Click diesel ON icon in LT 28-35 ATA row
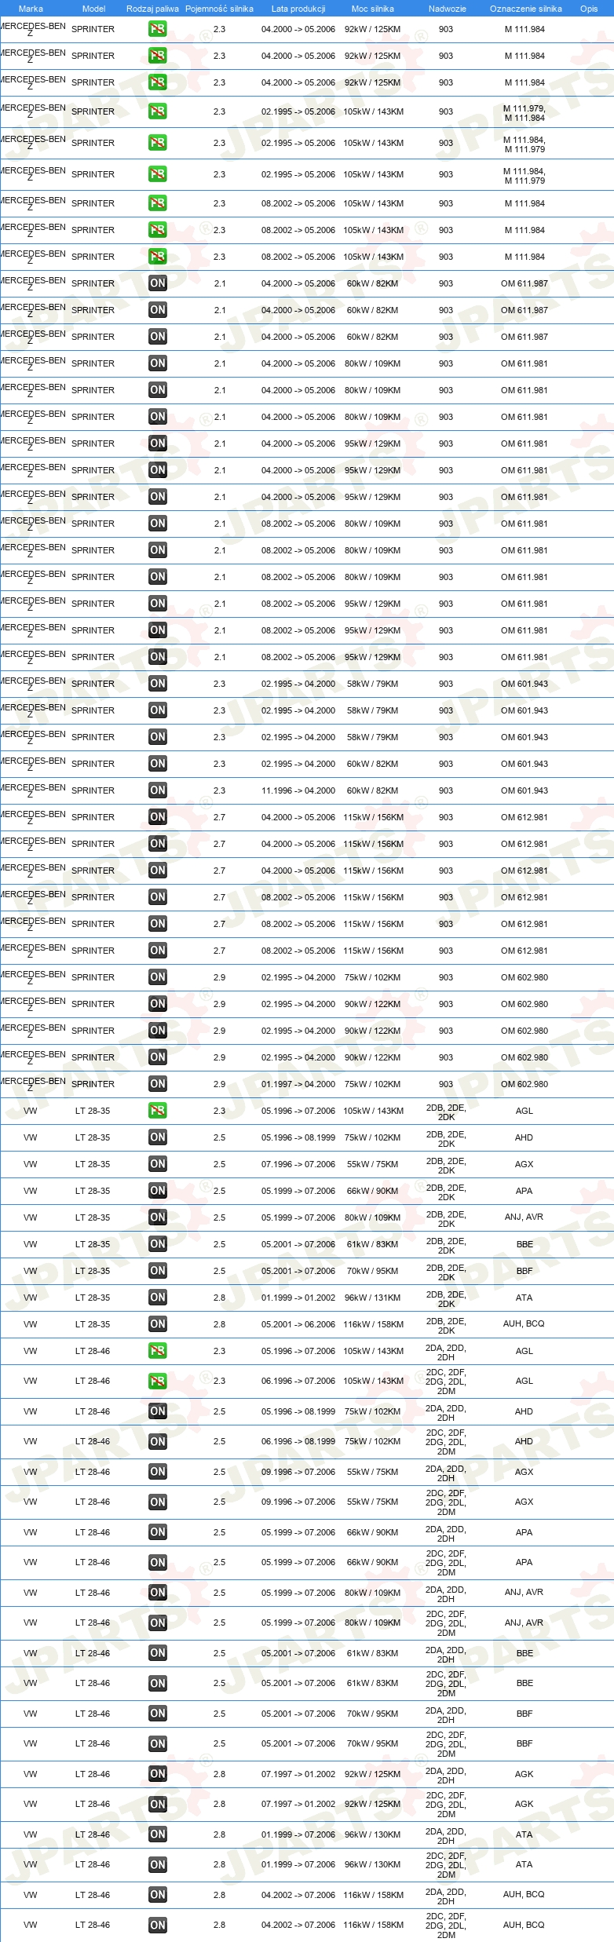This screenshot has width=614, height=1942. point(158,1298)
